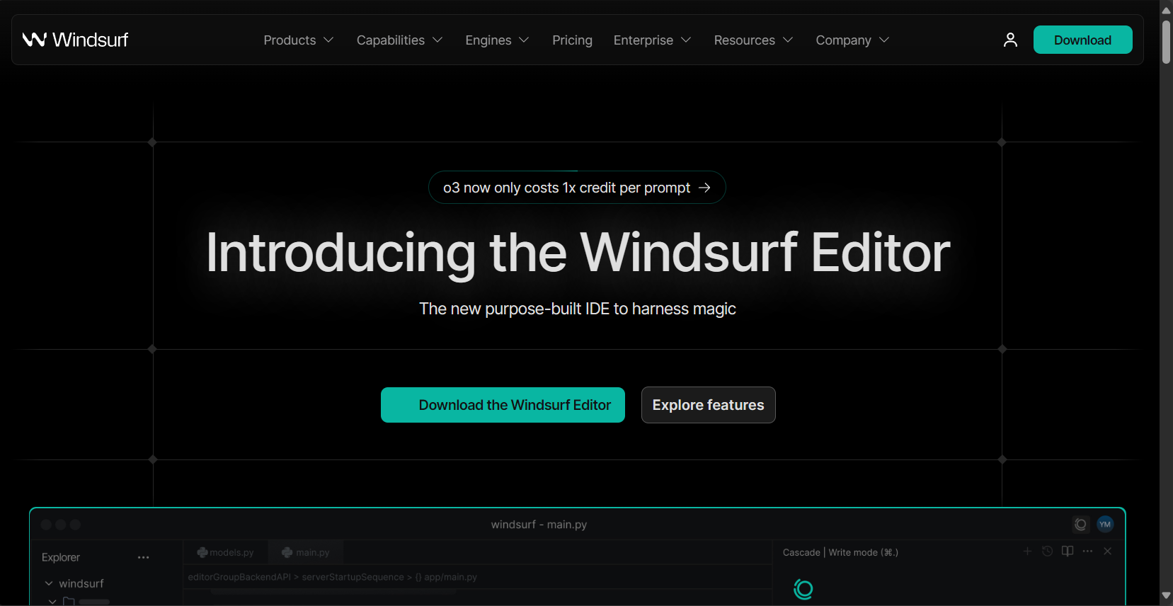Screen dimensions: 1173x606
Task: Select the main.py tab in preview
Action: (x=306, y=552)
